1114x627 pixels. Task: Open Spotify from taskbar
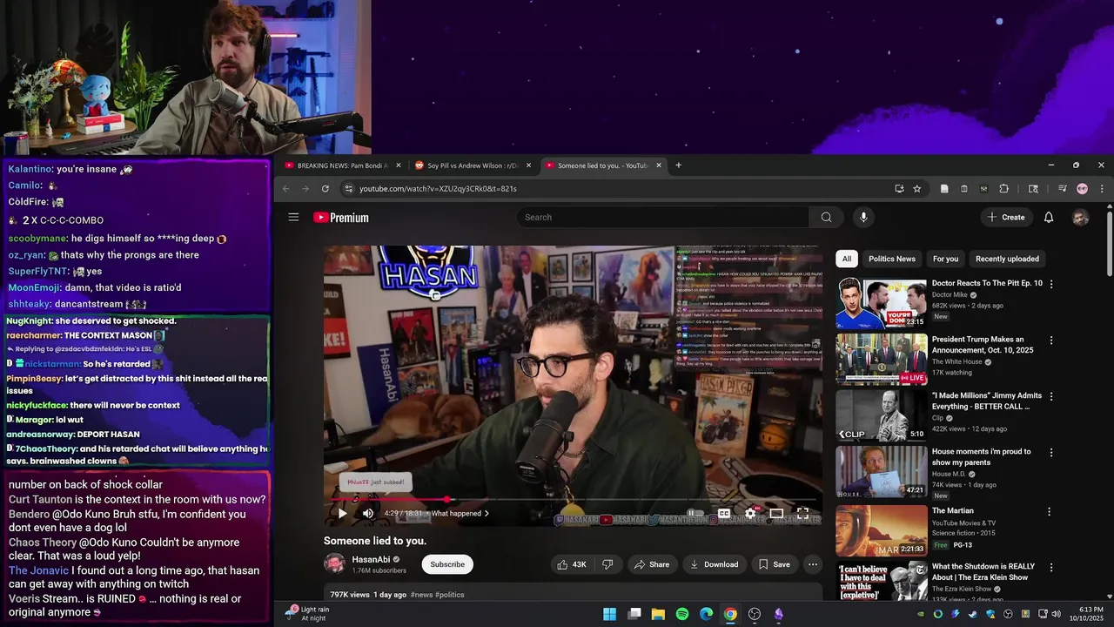[x=682, y=614]
